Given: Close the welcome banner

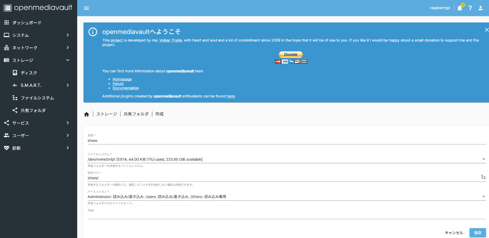Looking at the screenshot, I should 487,30.
